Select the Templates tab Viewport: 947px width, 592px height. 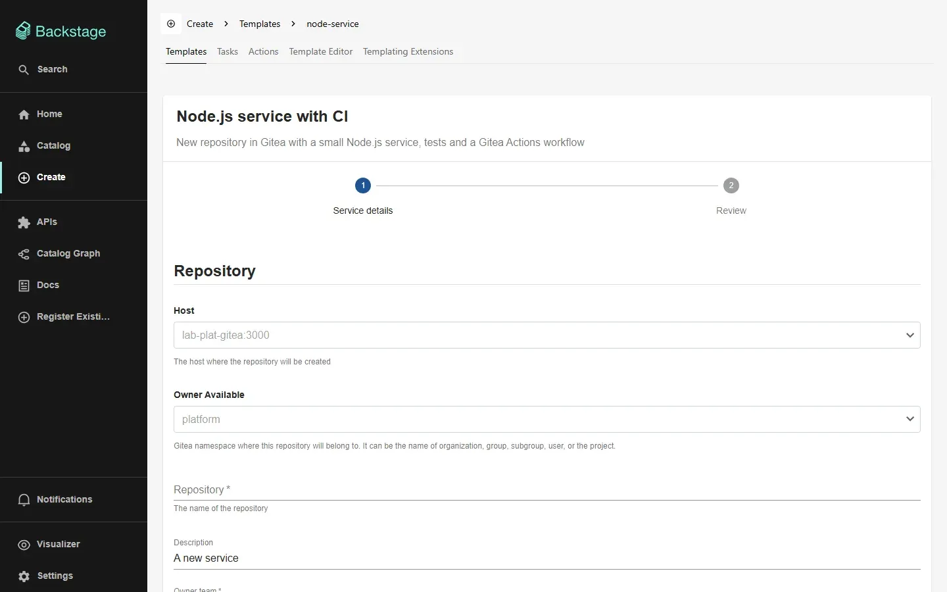click(186, 51)
